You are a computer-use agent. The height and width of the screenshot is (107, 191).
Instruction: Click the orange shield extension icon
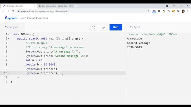173,11
